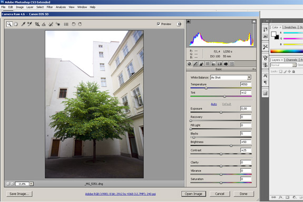Click the Brightness slider handle
Screen dimensions: 303x202
click(231, 146)
